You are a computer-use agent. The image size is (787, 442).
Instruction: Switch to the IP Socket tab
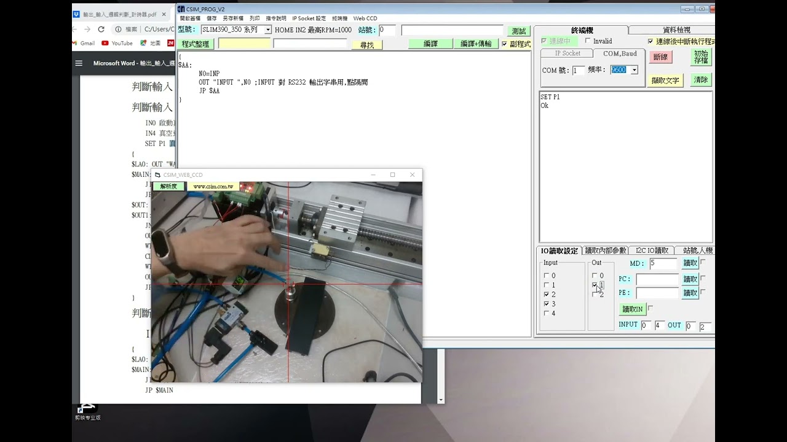tap(568, 53)
